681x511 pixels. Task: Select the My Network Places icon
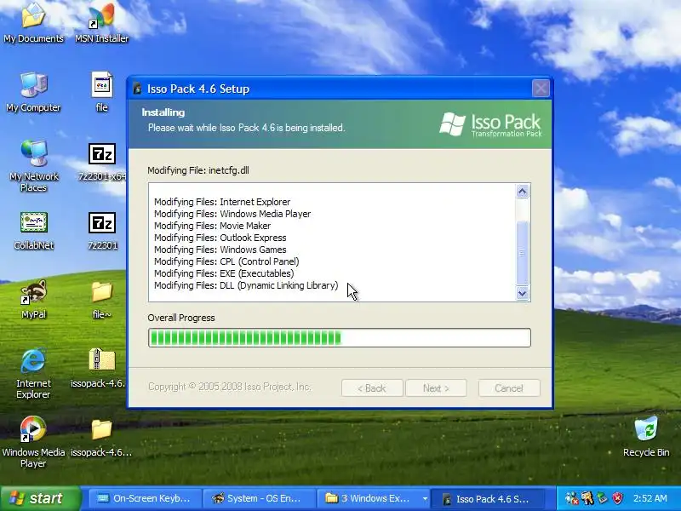tap(33, 166)
